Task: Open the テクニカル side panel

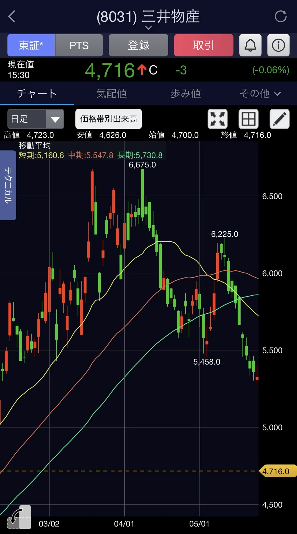Action: point(8,185)
